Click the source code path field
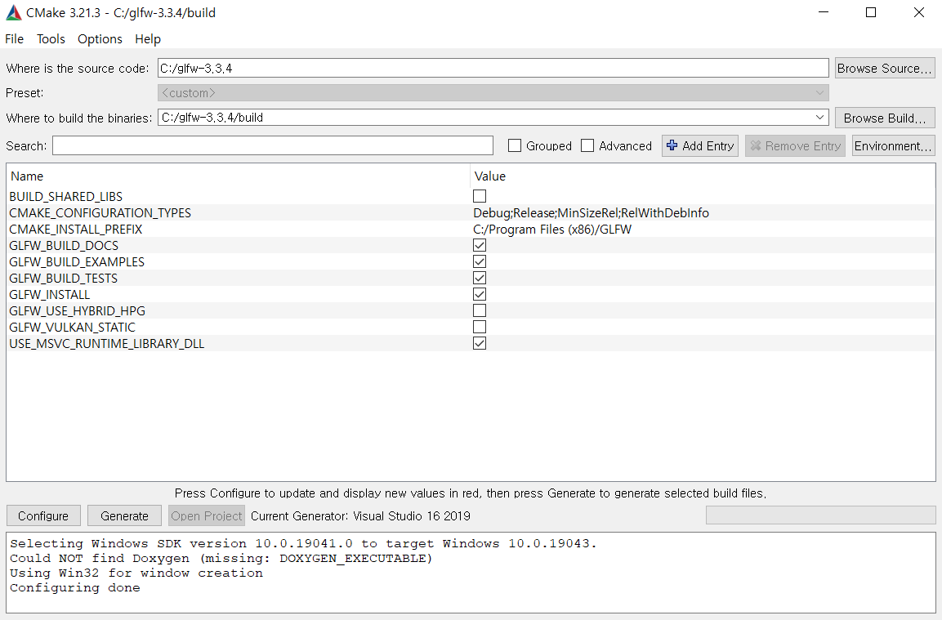Image resolution: width=942 pixels, height=620 pixels. click(x=493, y=68)
